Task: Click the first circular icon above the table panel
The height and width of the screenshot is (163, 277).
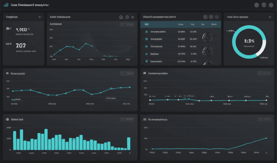Action: 205,17
